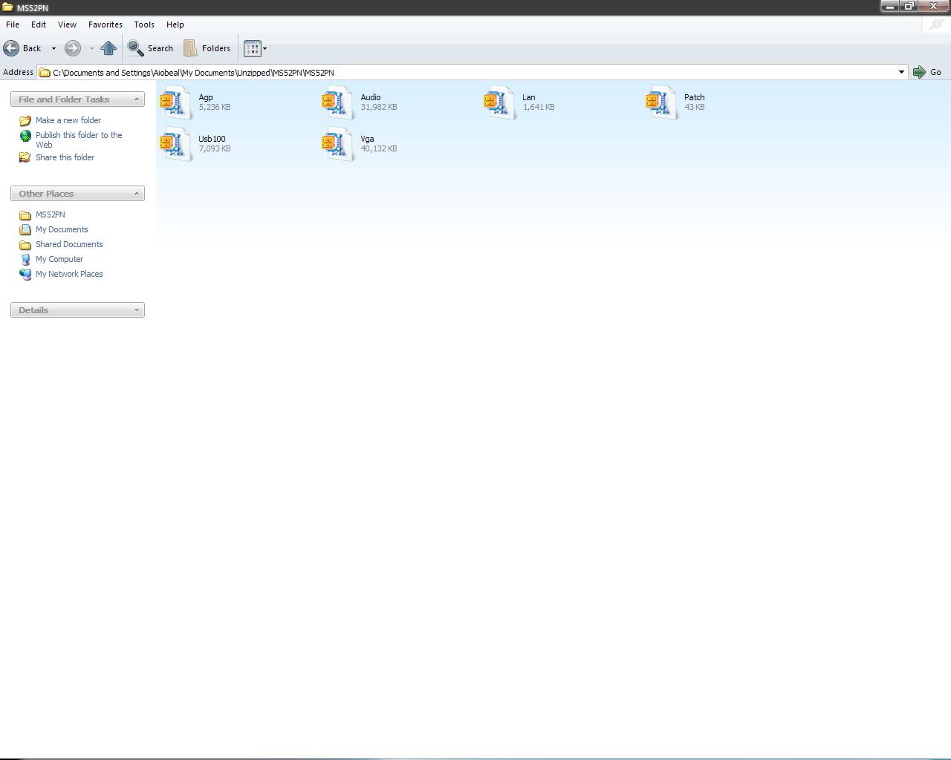Click Share this folder link
The width and height of the screenshot is (951, 760).
coord(65,157)
